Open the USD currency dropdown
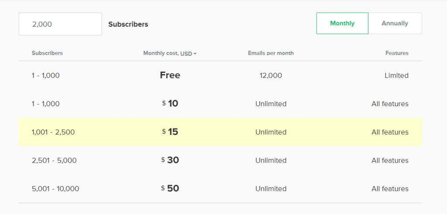Image resolution: width=447 pixels, height=214 pixels. (188, 53)
